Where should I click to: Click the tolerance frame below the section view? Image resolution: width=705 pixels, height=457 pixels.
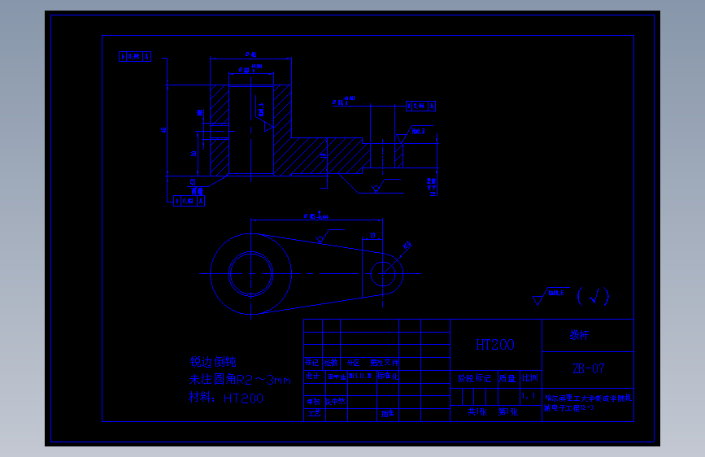pos(189,201)
